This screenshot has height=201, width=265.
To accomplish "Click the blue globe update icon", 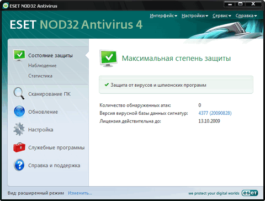I will coord(19,111).
